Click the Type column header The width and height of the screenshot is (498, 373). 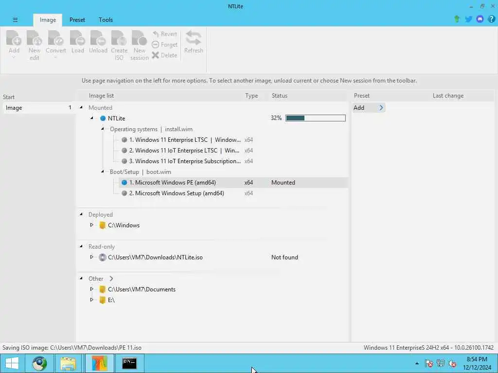(251, 96)
